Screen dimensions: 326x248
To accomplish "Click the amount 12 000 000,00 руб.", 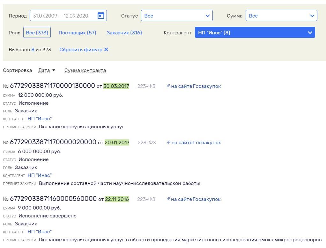I will (40, 95).
